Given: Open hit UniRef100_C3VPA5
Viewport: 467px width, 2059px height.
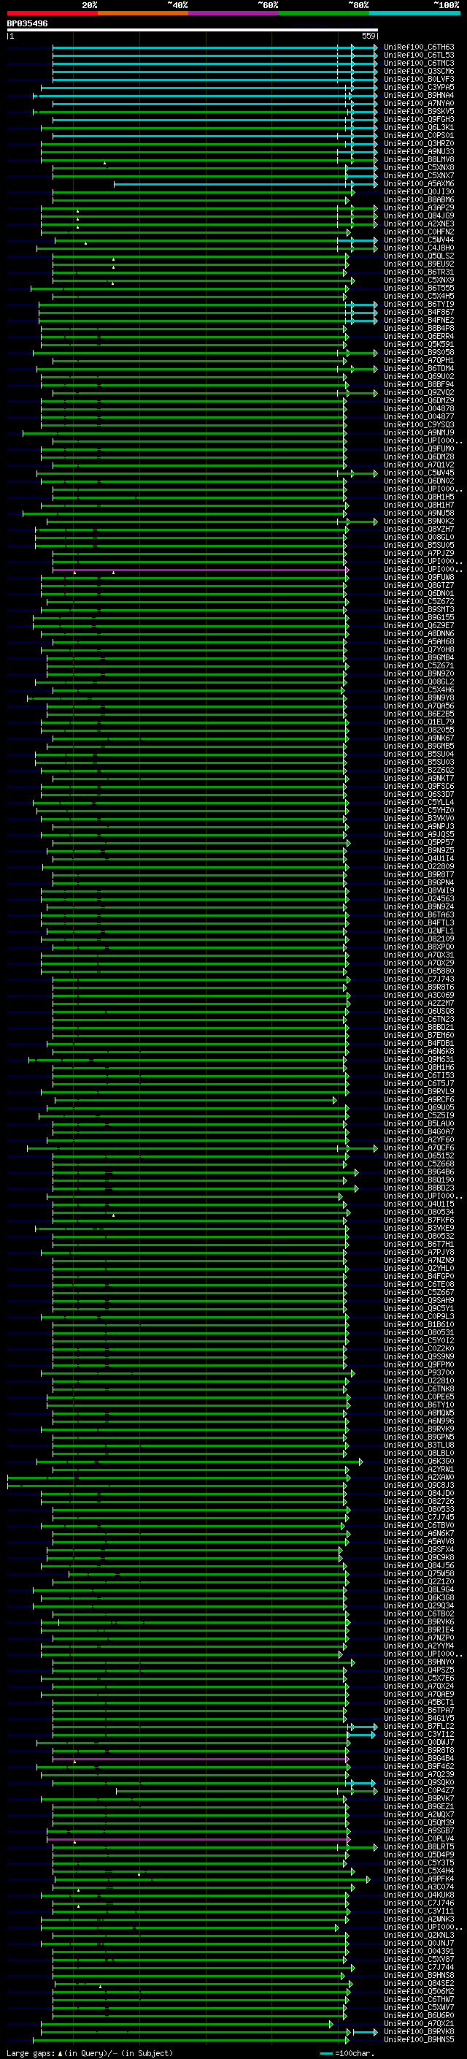Looking at the screenshot, I should (x=419, y=87).
